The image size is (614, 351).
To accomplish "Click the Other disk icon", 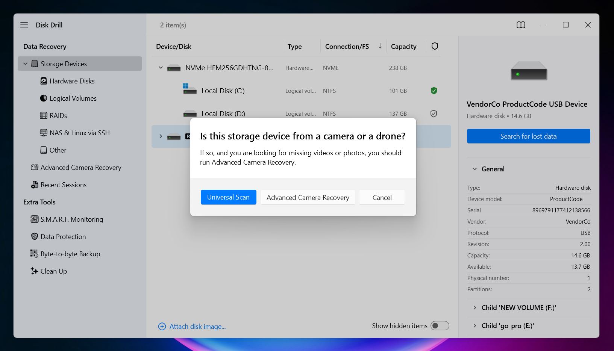I will point(44,150).
